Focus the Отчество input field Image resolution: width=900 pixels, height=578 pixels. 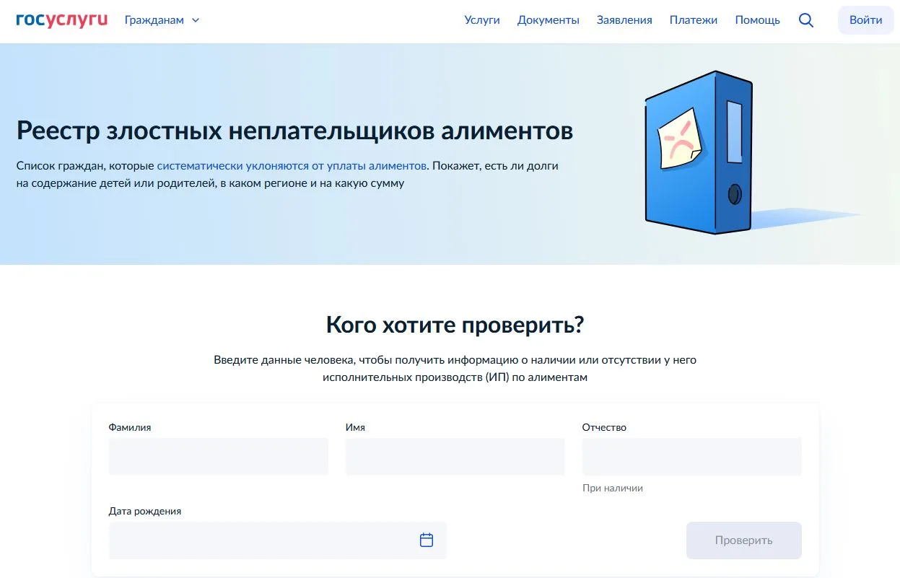point(692,457)
